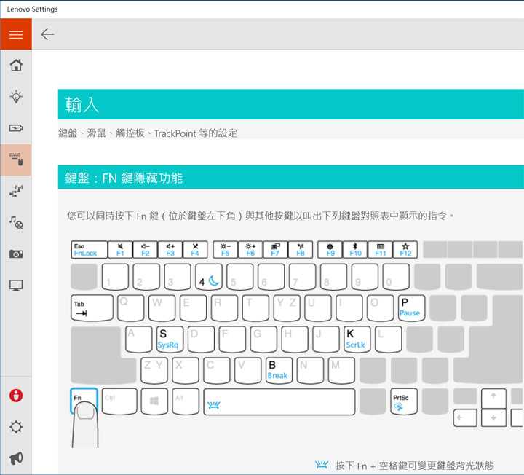Click the PrtSc key on keyboard diagram
This screenshot has width=524, height=475.
pos(402,402)
